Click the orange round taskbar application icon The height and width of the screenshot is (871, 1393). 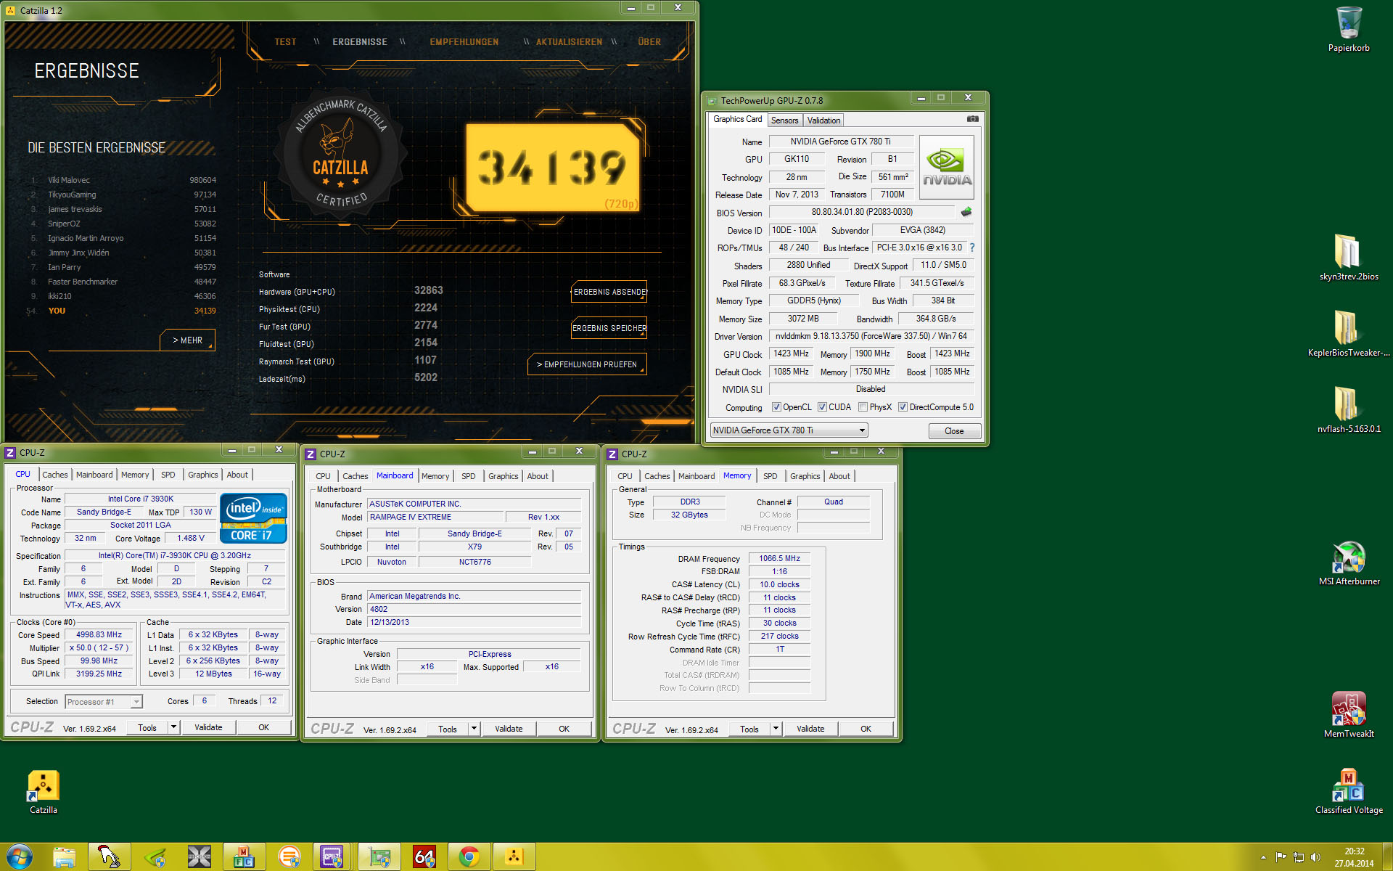tap(289, 857)
